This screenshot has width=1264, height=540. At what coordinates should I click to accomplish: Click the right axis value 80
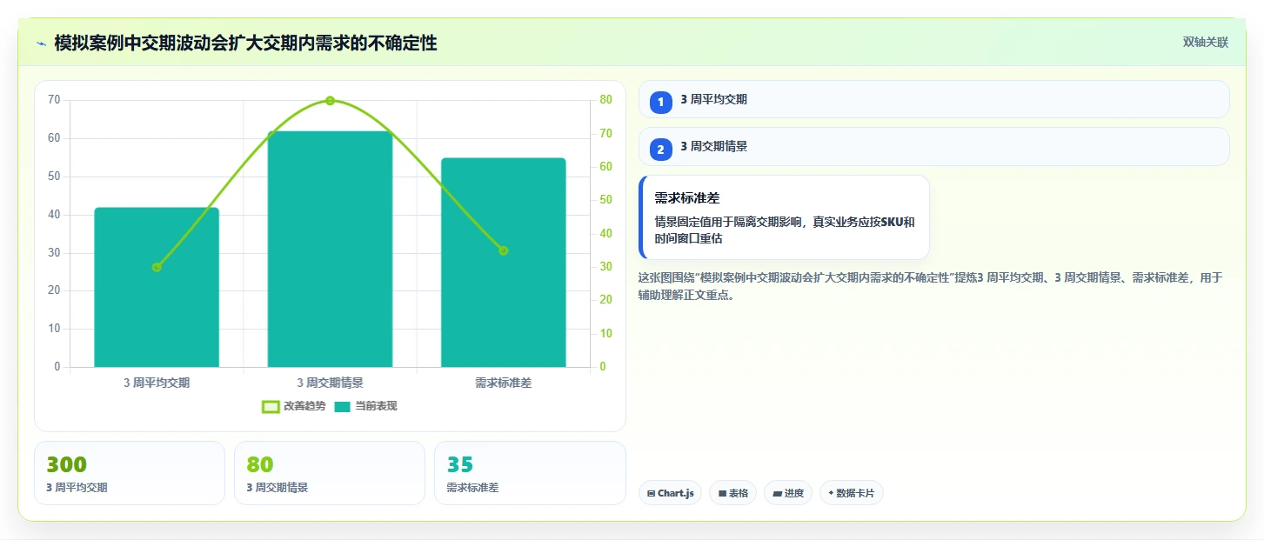606,100
